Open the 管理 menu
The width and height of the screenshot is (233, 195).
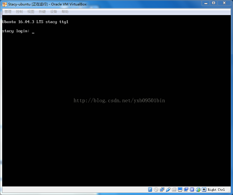point(8,12)
